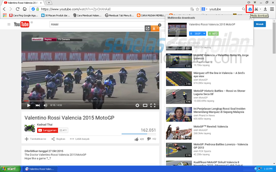Expand the scissors tool dropdown arrow
Screen dimensions: 276x172
[x=260, y=9]
